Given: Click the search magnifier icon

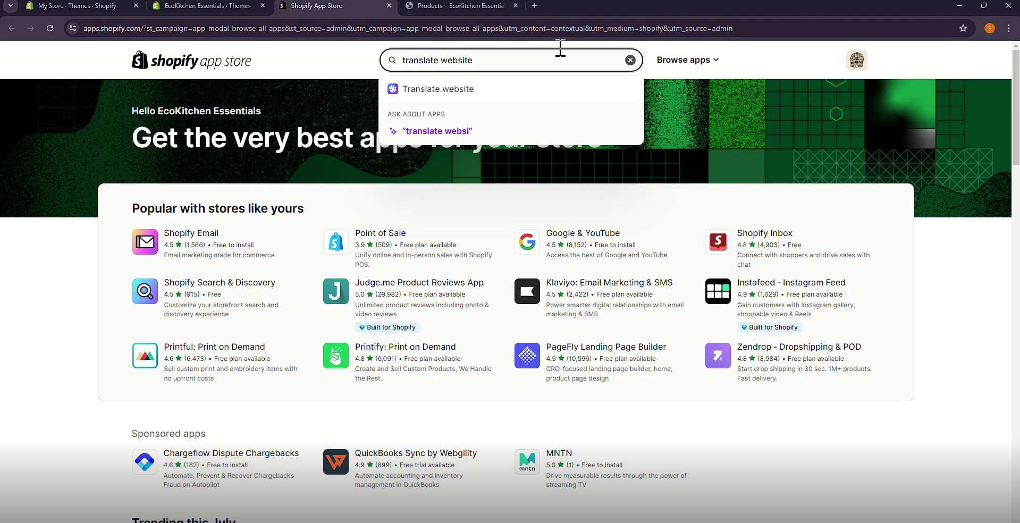Looking at the screenshot, I should pos(392,60).
